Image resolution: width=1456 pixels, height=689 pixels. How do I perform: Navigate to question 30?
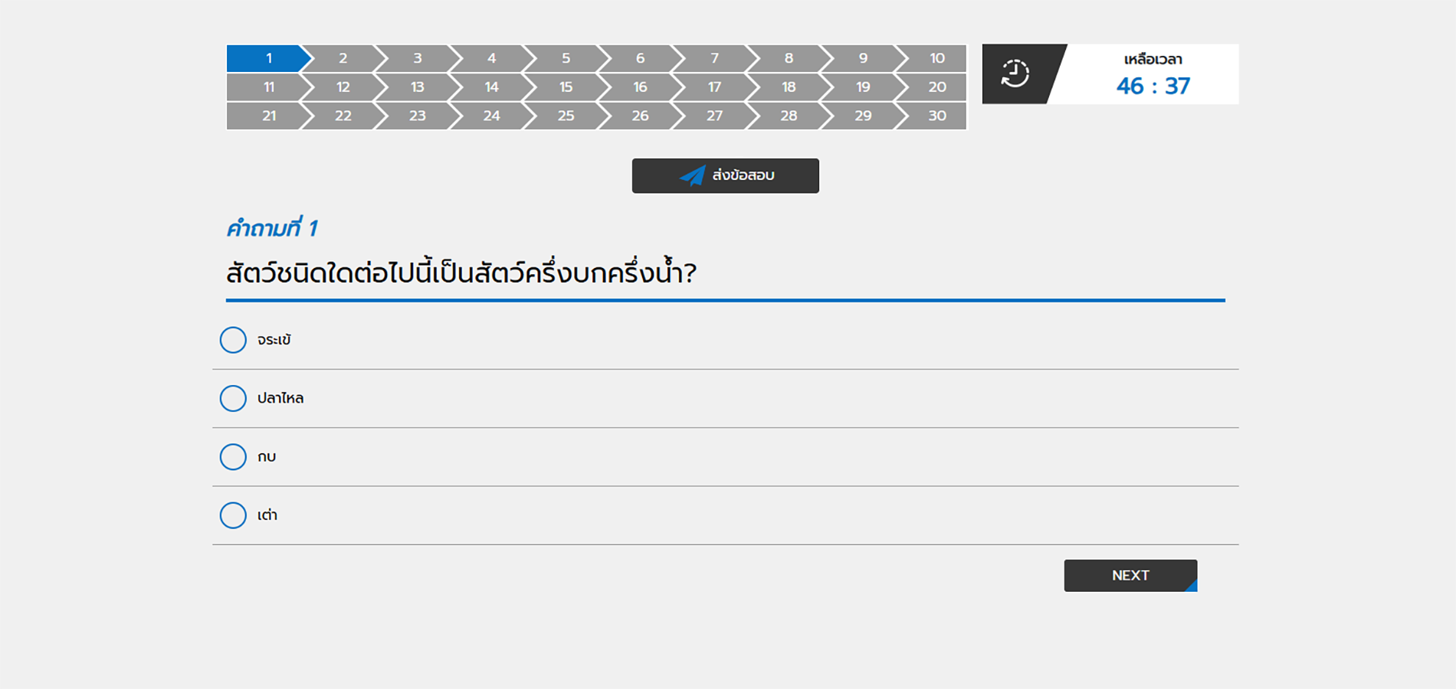point(936,116)
